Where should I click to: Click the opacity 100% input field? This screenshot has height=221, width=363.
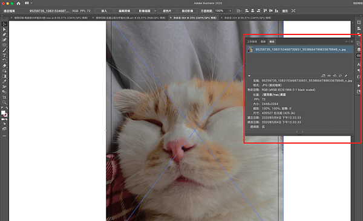click(x=221, y=11)
